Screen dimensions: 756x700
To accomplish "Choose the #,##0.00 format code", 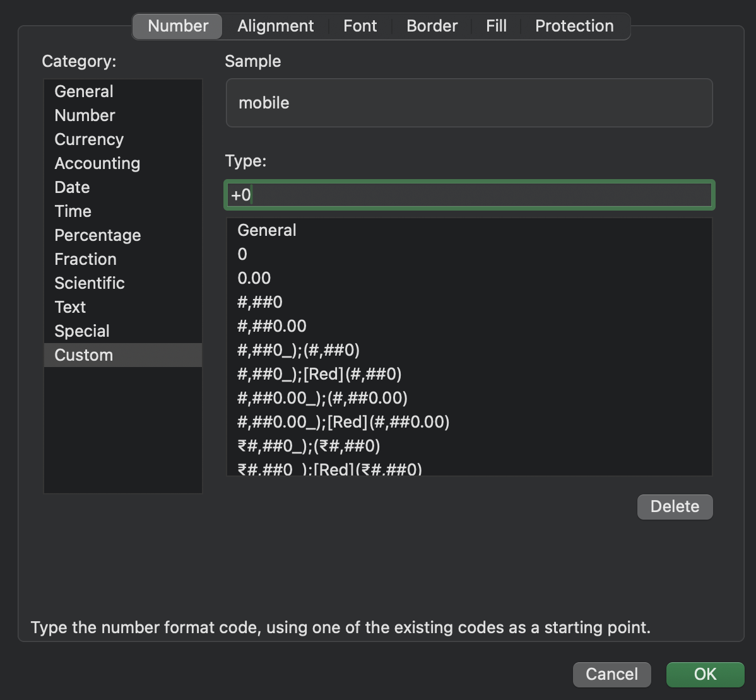I will click(x=272, y=326).
